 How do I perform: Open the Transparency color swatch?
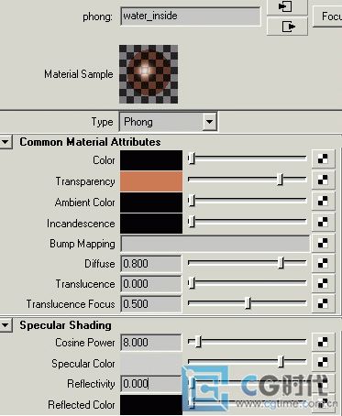(x=151, y=181)
